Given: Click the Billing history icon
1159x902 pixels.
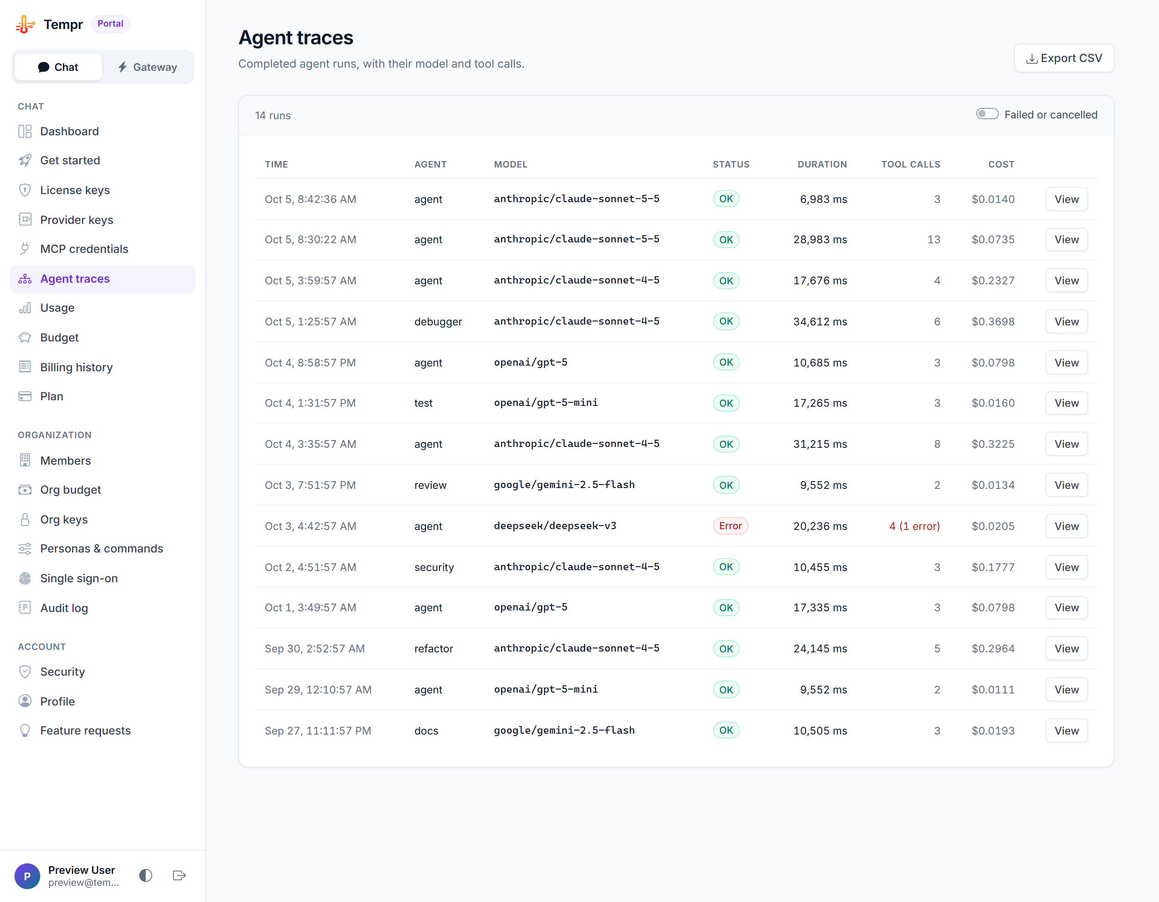Looking at the screenshot, I should coord(25,367).
